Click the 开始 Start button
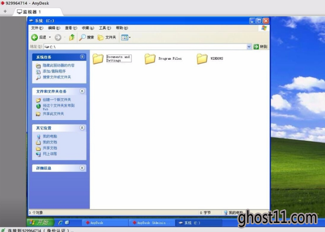325x232 pixels. (x=41, y=222)
